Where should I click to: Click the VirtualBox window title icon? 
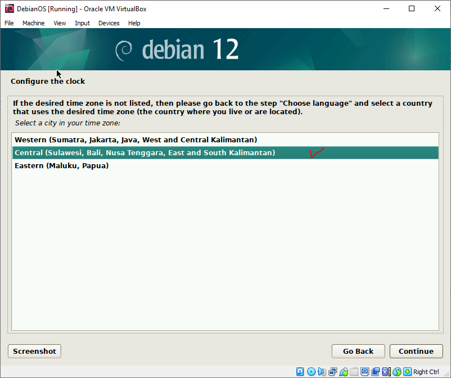point(9,8)
